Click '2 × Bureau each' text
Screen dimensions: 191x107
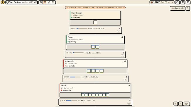point(67,88)
